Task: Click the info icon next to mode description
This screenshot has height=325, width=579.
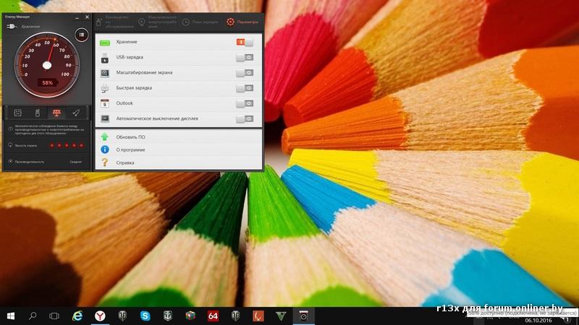Action: click(x=10, y=129)
